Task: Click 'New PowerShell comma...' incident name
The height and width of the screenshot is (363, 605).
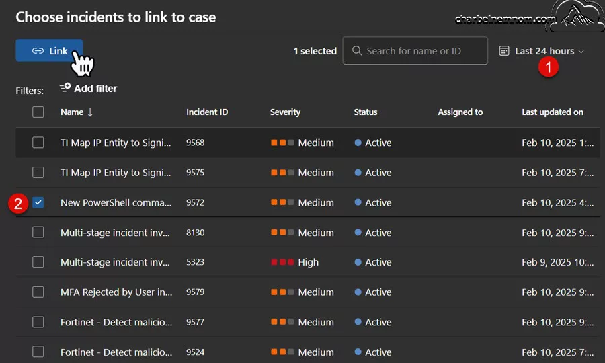Action: (x=116, y=203)
